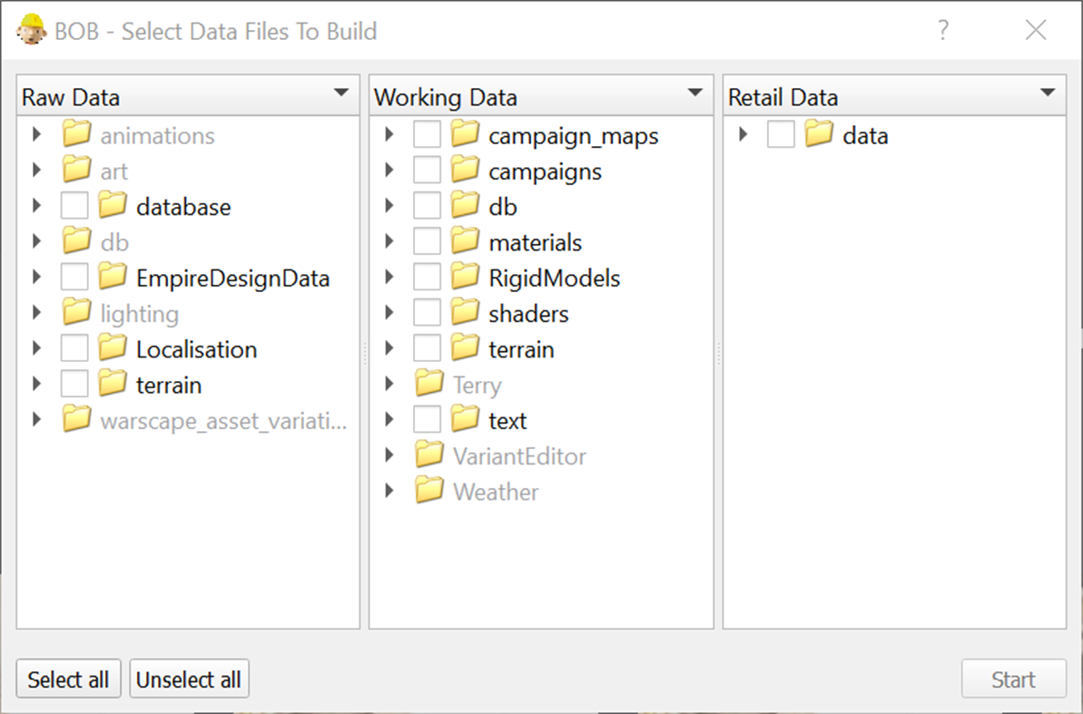The image size is (1083, 714).
Task: Click the RigidModels folder icon
Action: 465,278
